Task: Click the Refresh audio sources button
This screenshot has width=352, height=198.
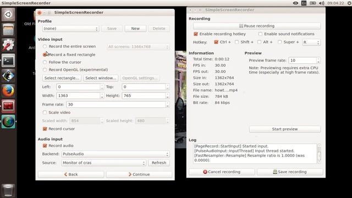Action: pos(159,163)
